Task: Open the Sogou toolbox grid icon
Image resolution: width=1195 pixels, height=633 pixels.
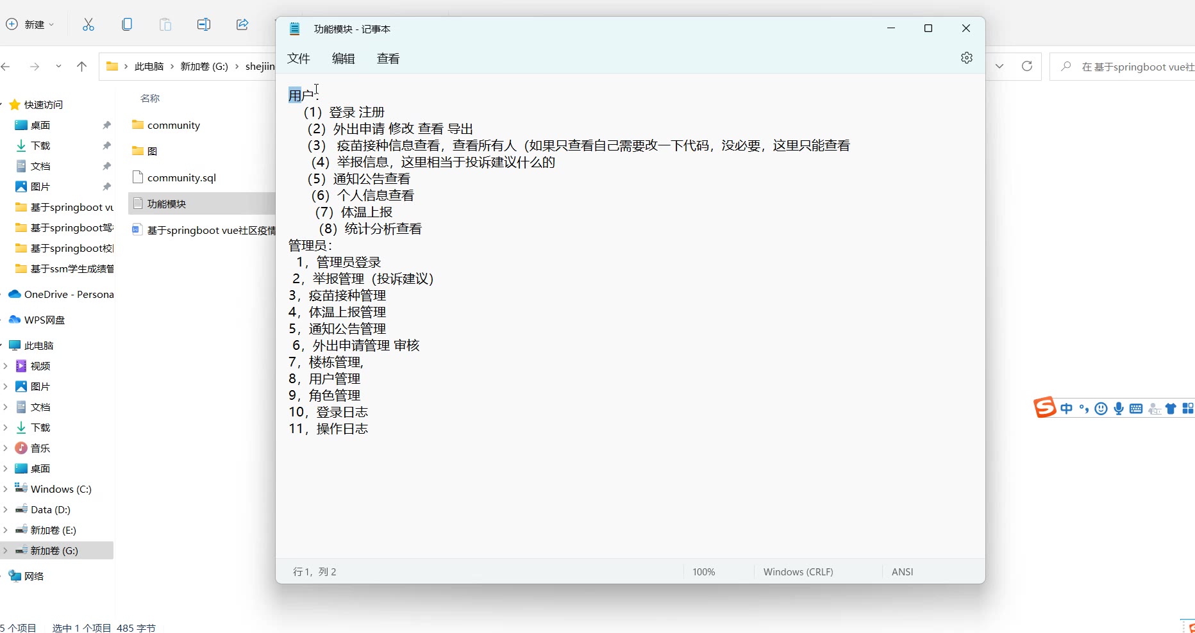Action: click(x=1188, y=409)
